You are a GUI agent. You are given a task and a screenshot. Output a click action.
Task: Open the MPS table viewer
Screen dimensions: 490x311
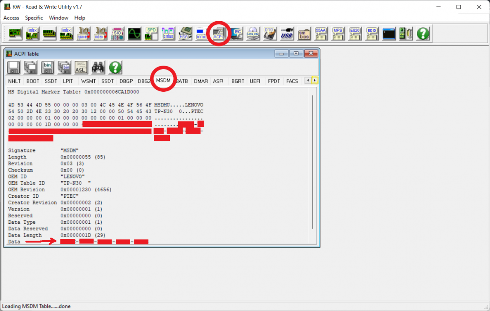coord(338,33)
